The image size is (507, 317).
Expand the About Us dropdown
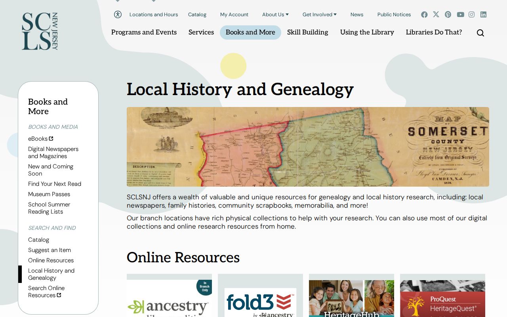pos(275,15)
